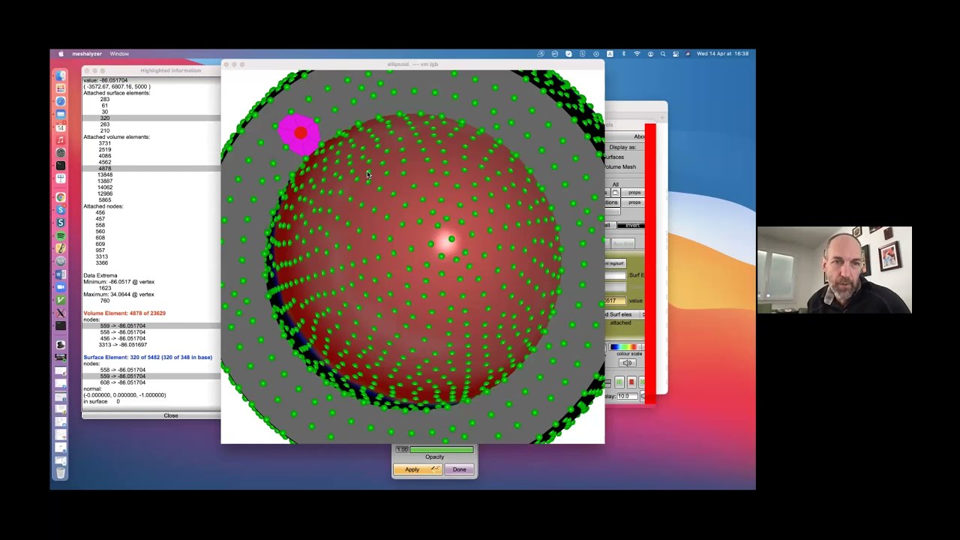The width and height of the screenshot is (960, 540).
Task: Open the Mail app in the Dock
Action: coord(61,114)
